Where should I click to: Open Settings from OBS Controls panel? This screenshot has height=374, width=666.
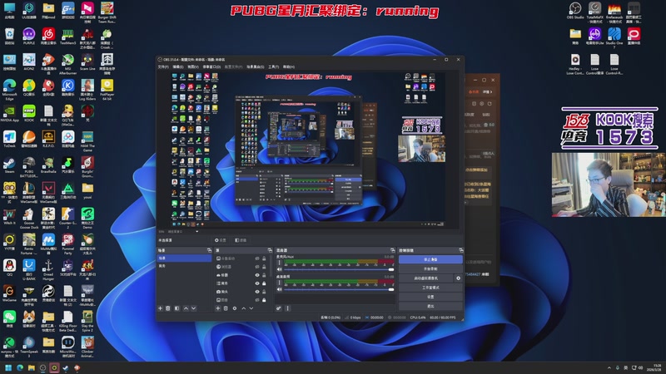[430, 297]
